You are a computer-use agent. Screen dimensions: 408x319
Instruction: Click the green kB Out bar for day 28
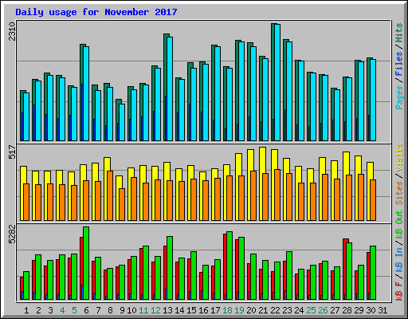point(349,271)
